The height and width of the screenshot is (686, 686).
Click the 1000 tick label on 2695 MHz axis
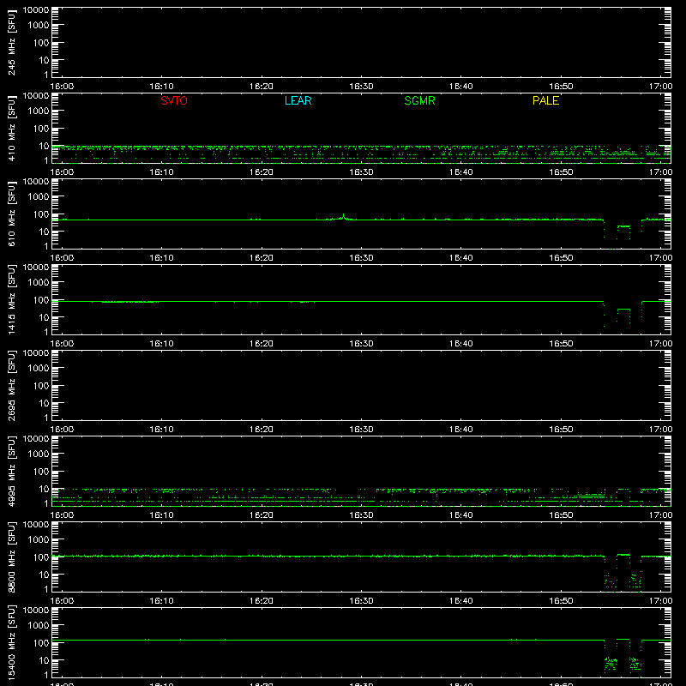pos(39,369)
